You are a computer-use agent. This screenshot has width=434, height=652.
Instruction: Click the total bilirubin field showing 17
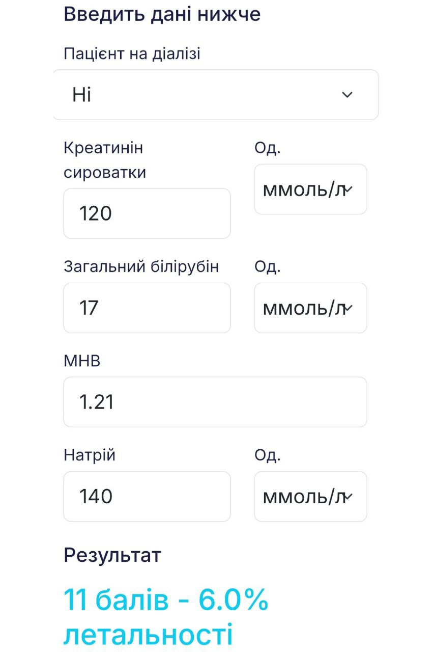tap(147, 308)
